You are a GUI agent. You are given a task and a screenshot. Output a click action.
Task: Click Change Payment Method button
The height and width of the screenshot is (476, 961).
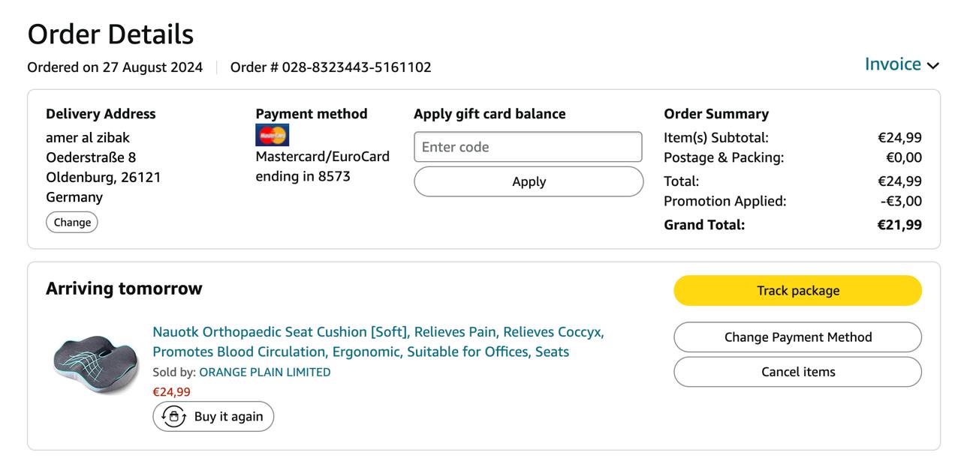point(797,337)
